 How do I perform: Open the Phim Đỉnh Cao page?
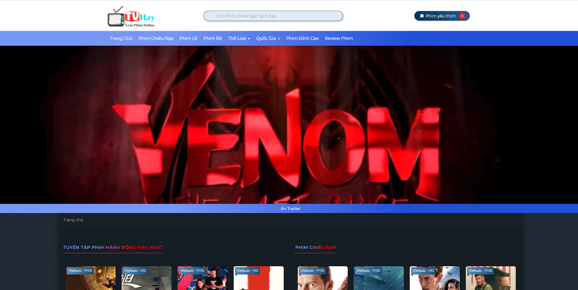pyautogui.click(x=302, y=38)
